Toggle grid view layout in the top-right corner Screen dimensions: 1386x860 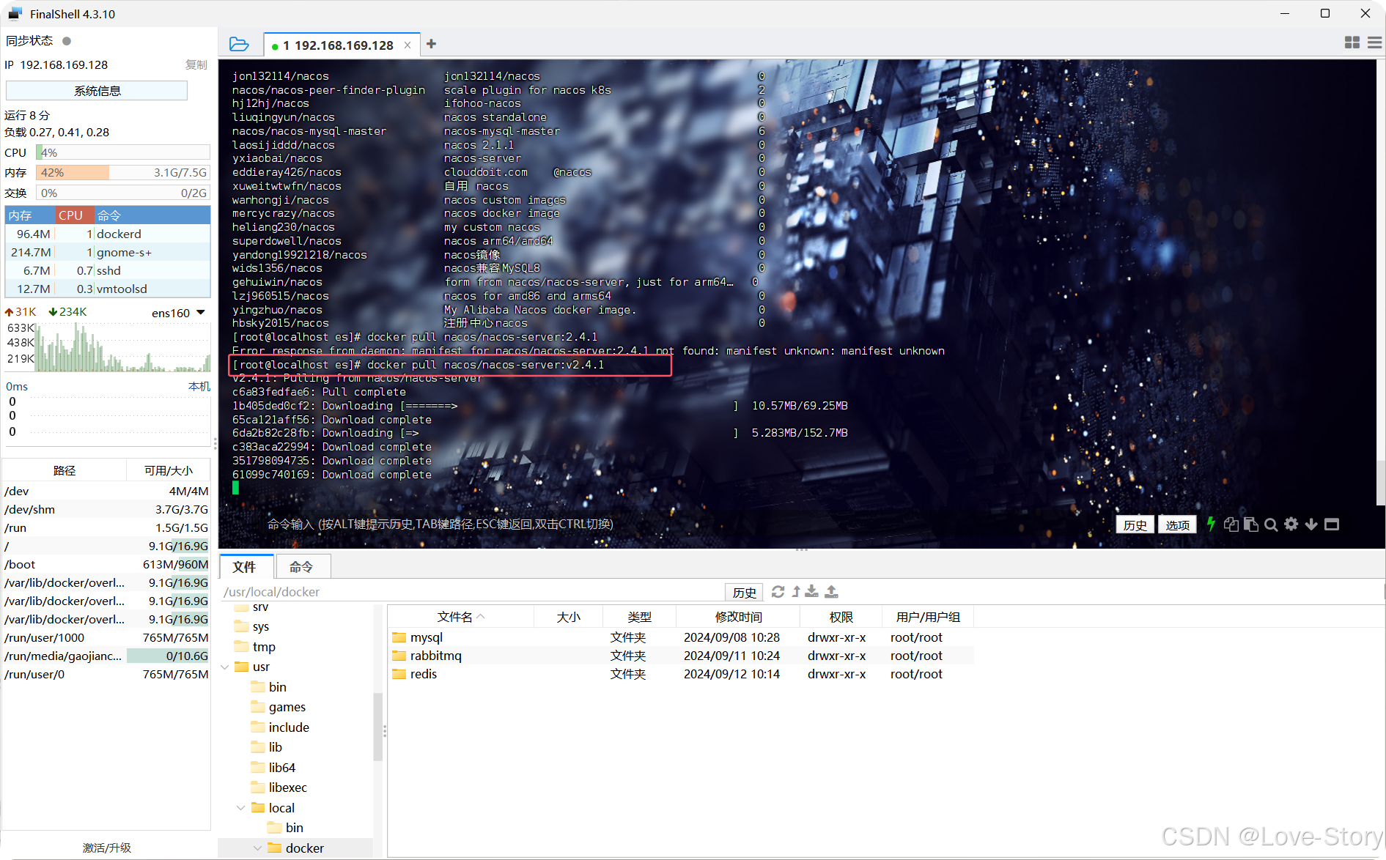pyautogui.click(x=1352, y=42)
